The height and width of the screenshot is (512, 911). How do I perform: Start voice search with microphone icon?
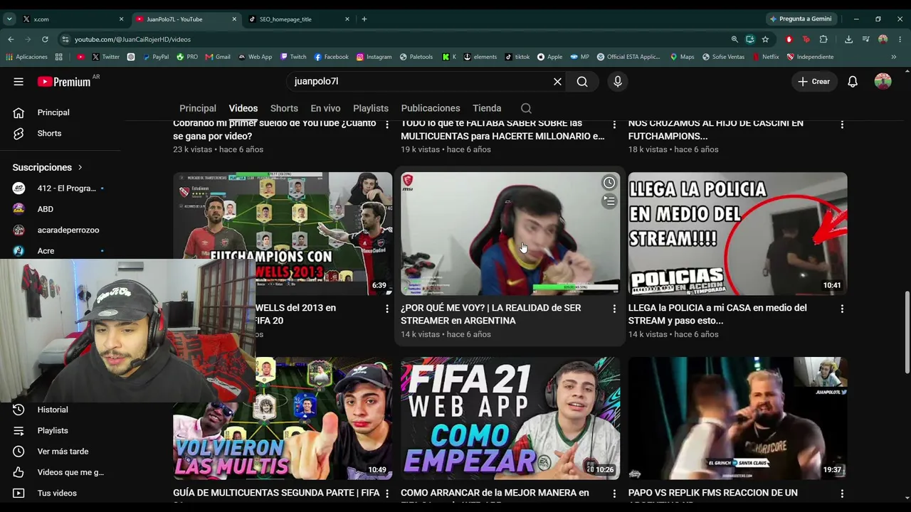pos(618,82)
